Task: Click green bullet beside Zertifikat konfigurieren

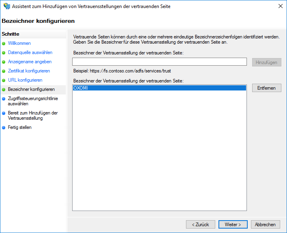Action: point(4,71)
